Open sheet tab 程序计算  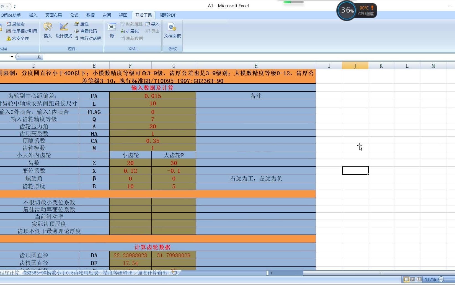(10, 273)
